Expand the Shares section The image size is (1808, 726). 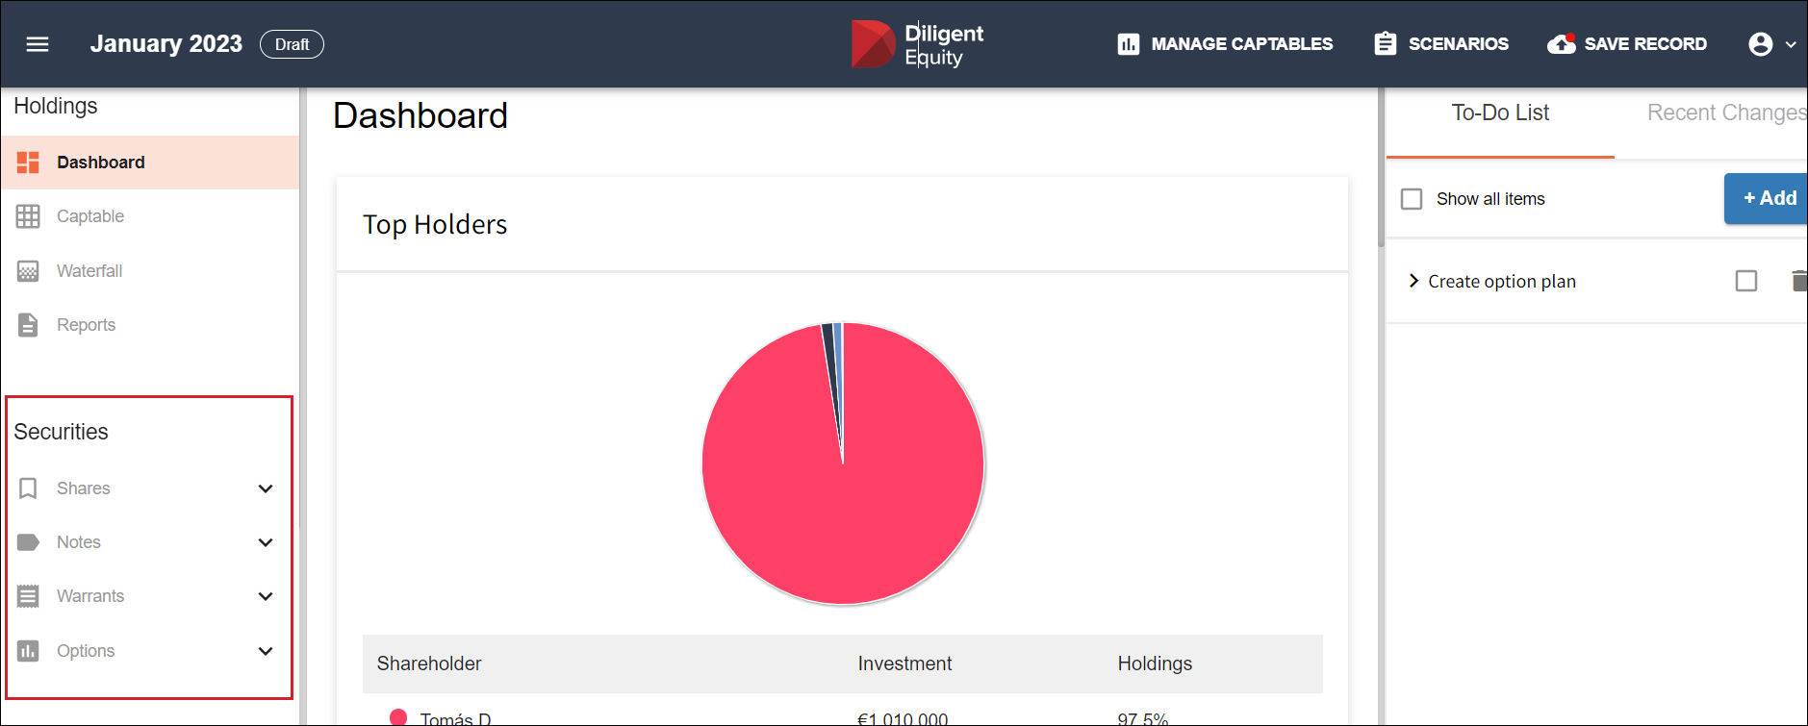click(266, 488)
